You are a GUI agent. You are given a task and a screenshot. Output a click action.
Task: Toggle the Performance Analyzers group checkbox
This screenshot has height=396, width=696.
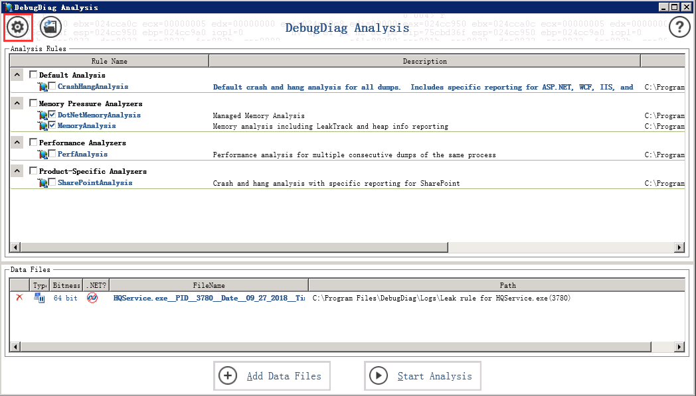33,142
